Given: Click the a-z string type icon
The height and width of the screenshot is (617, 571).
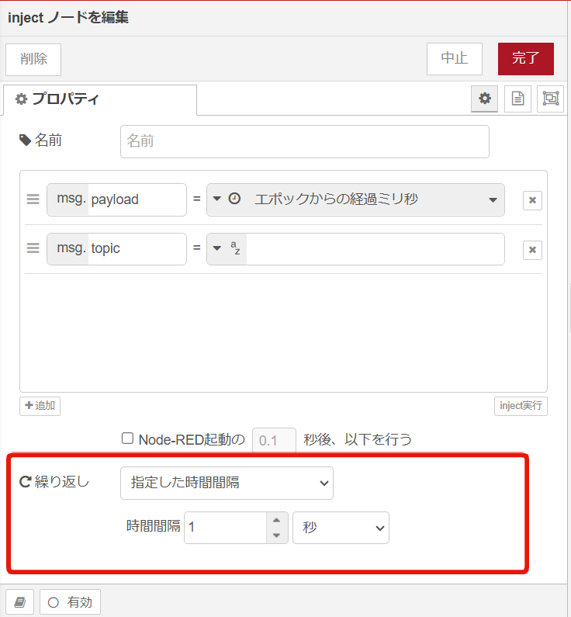Looking at the screenshot, I should (235, 248).
